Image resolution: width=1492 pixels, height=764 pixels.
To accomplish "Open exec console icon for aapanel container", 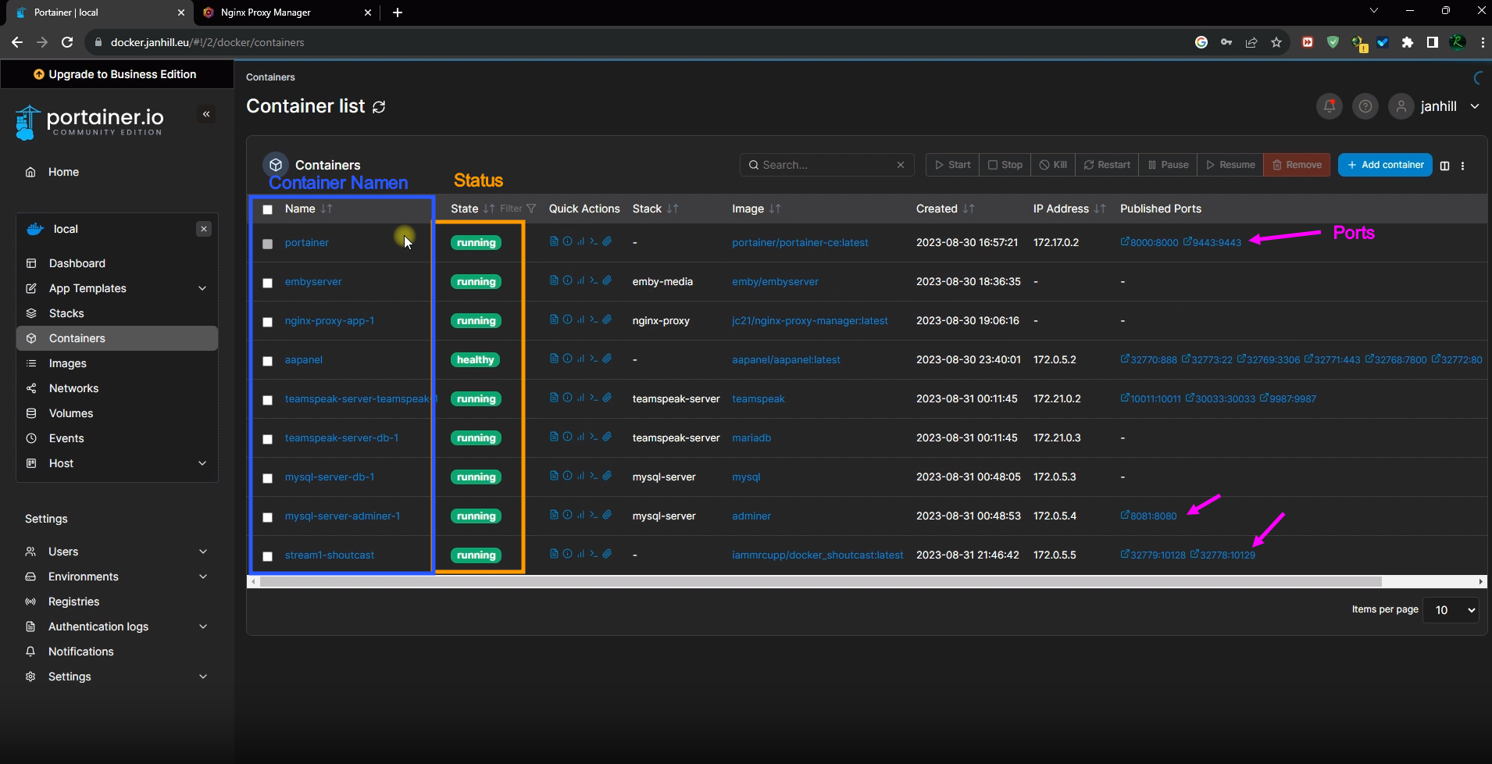I will coord(594,359).
